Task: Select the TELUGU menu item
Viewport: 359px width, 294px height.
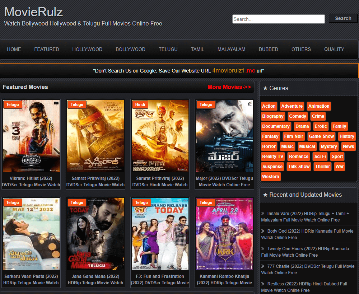Action: point(168,49)
